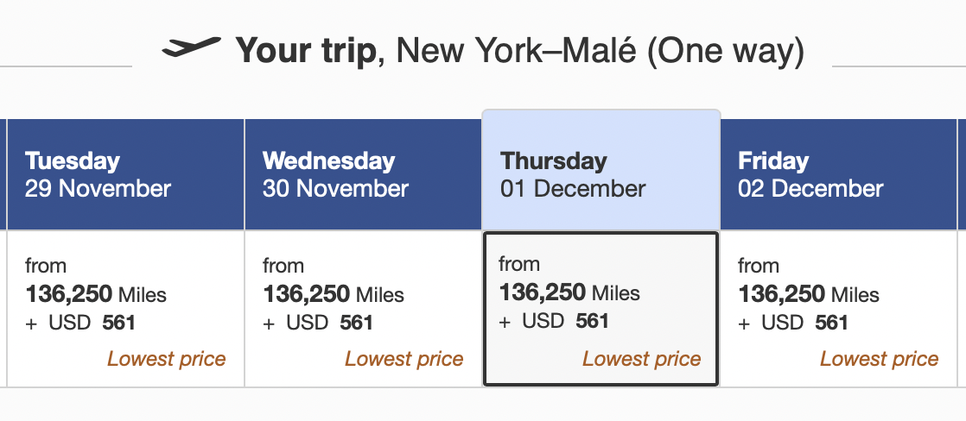Select the Tuesday 29 November date header
This screenshot has height=421, width=966.
click(x=125, y=174)
